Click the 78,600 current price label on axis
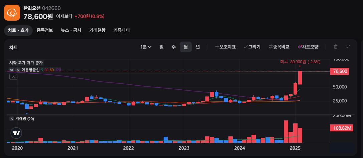 [x=339, y=71]
